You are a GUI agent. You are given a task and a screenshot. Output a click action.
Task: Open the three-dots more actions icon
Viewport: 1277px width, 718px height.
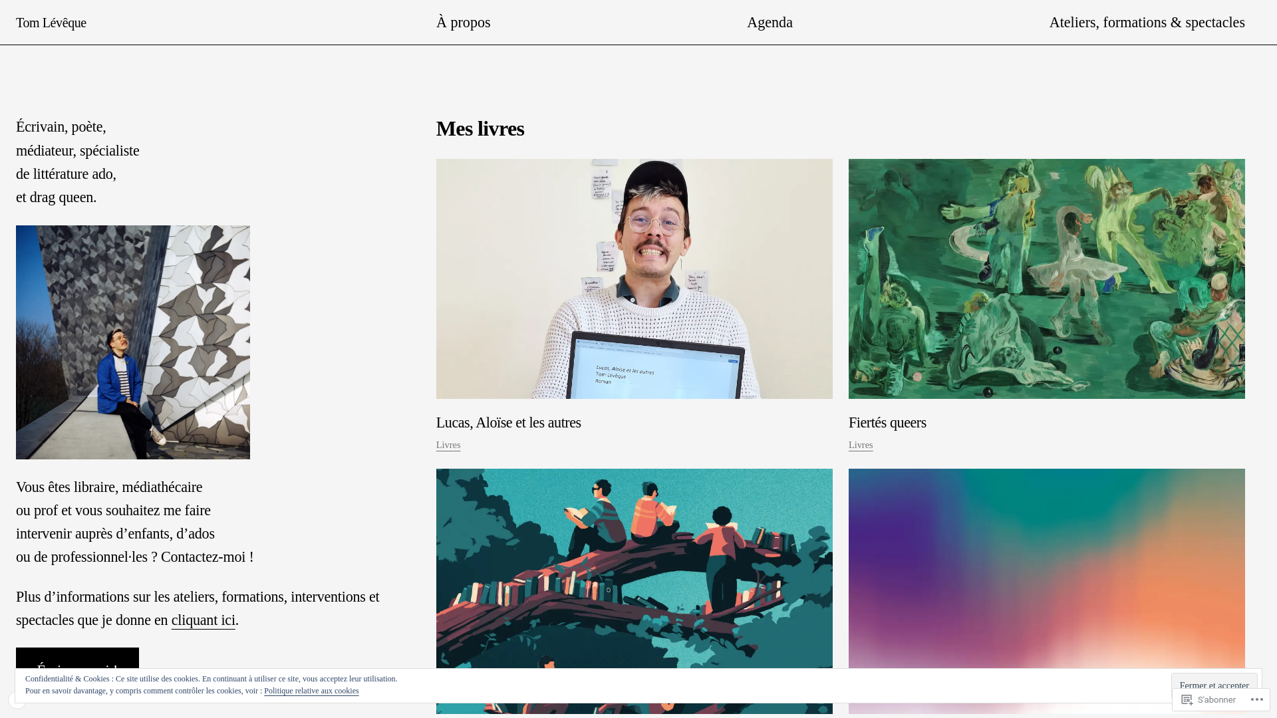[x=1256, y=700]
